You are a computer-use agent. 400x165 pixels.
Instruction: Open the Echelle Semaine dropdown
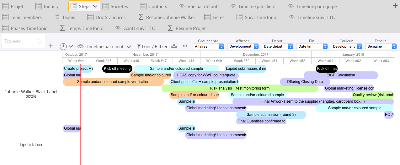[381, 46]
